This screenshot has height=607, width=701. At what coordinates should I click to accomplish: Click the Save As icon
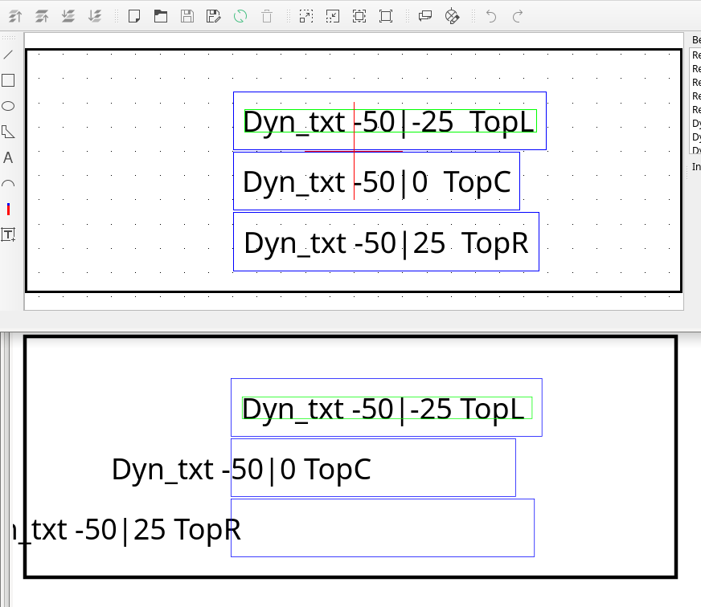[213, 16]
